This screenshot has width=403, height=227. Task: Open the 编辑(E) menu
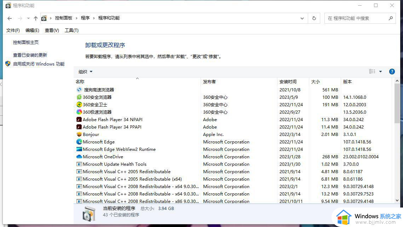pos(32,30)
